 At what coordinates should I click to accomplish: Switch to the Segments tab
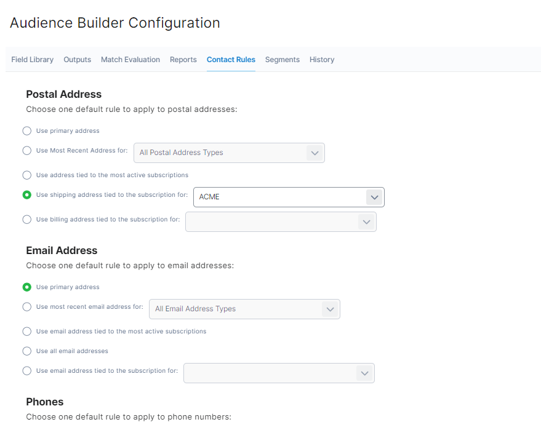pos(283,60)
